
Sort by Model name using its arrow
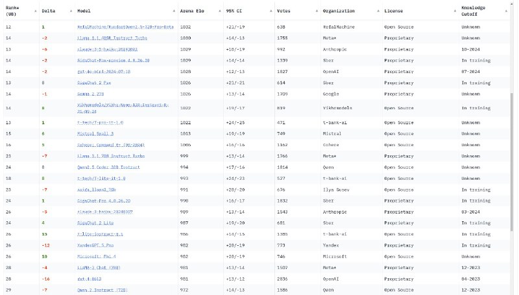(174, 11)
